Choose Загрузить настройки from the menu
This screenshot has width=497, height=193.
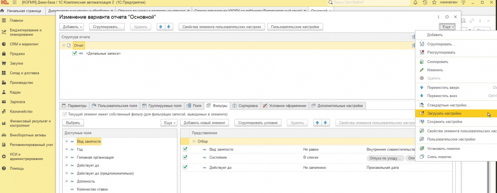tap(456, 113)
